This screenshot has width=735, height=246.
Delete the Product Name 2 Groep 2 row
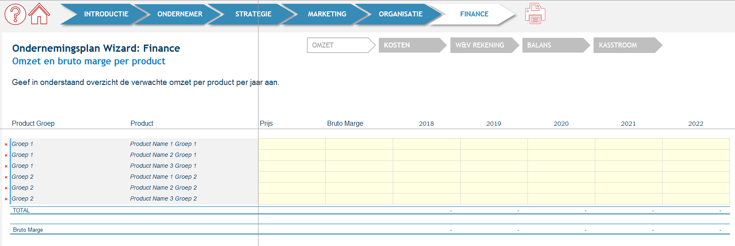pos(6,188)
